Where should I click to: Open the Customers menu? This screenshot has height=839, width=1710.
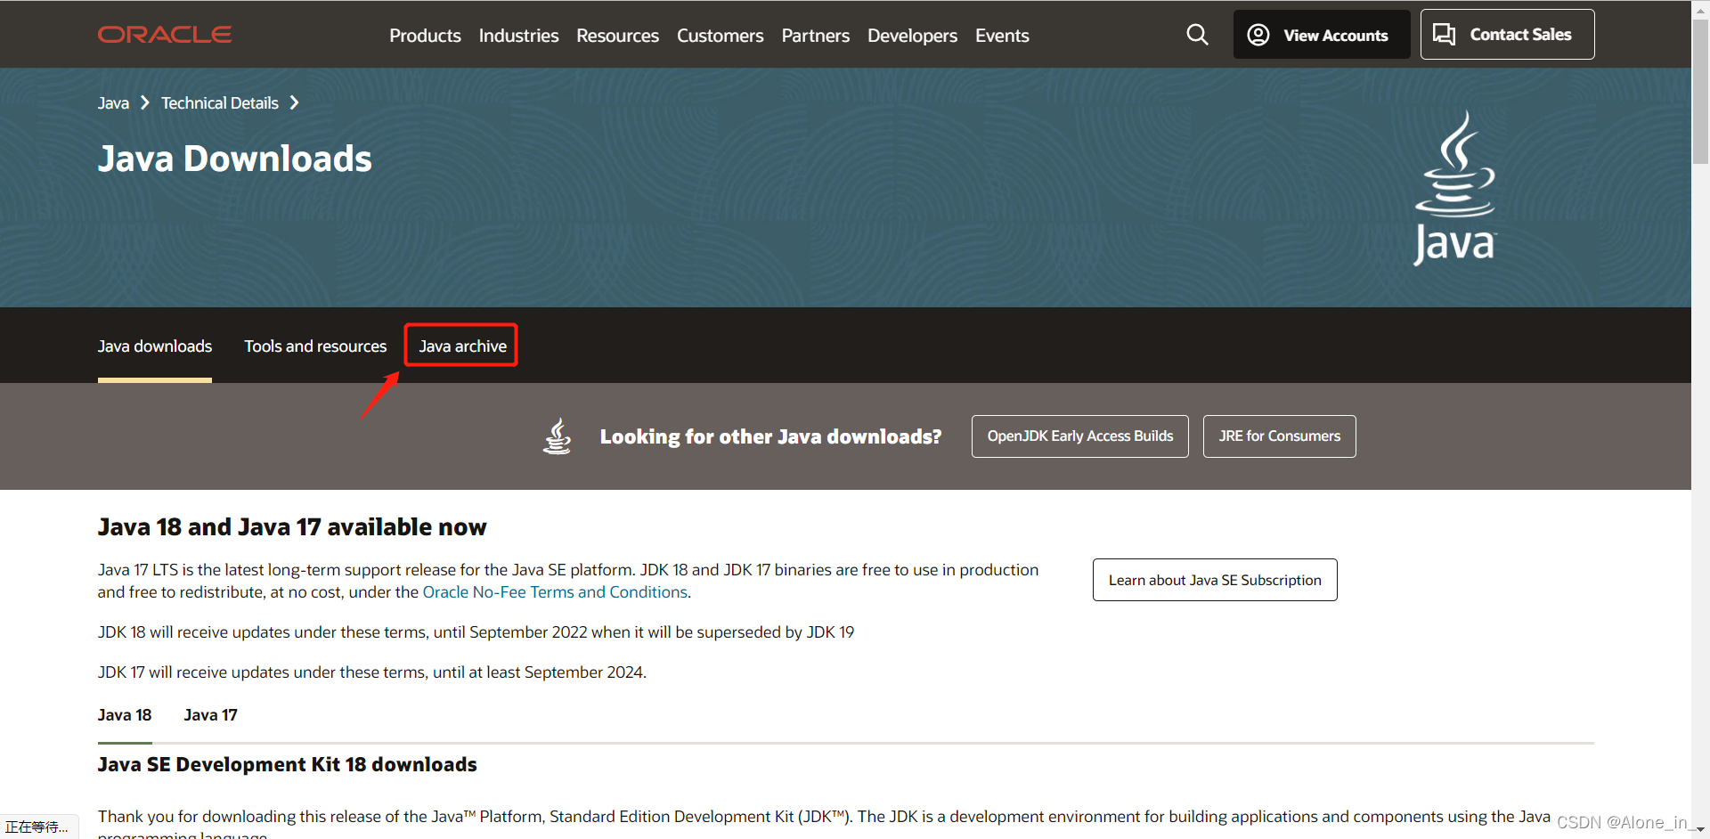click(720, 36)
